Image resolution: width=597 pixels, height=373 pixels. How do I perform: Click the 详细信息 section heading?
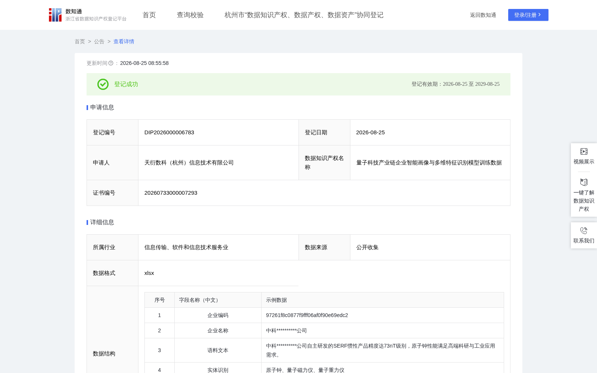pyautogui.click(x=102, y=222)
